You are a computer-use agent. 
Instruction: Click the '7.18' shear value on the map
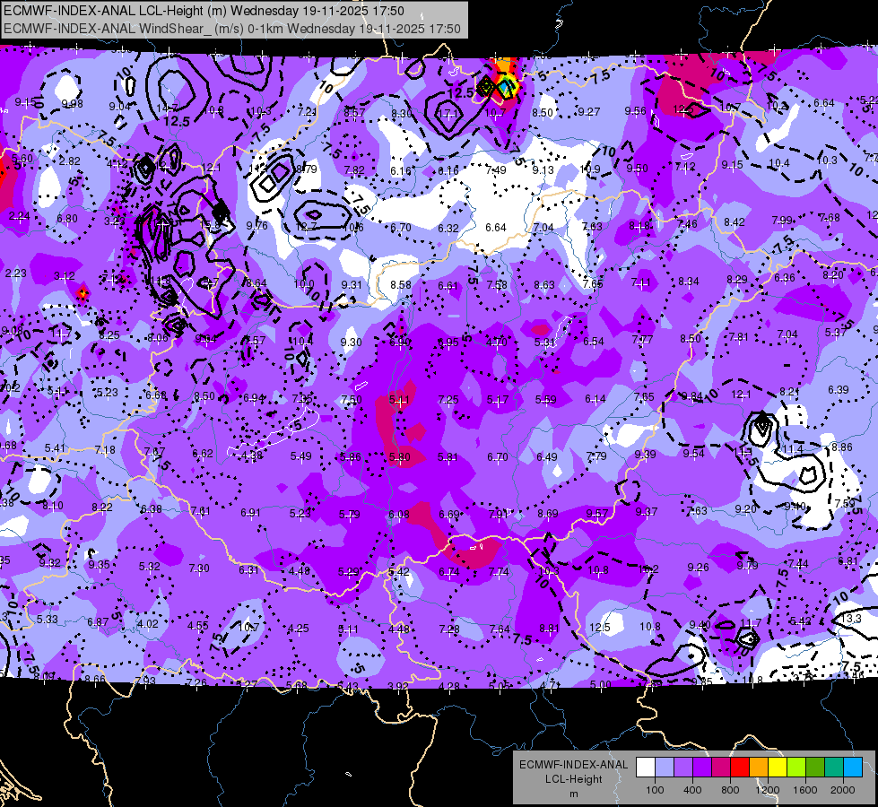click(105, 450)
